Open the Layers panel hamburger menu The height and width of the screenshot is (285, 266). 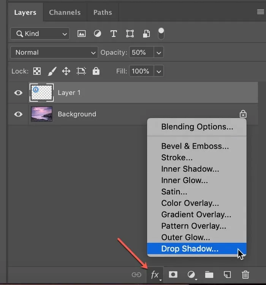point(260,12)
